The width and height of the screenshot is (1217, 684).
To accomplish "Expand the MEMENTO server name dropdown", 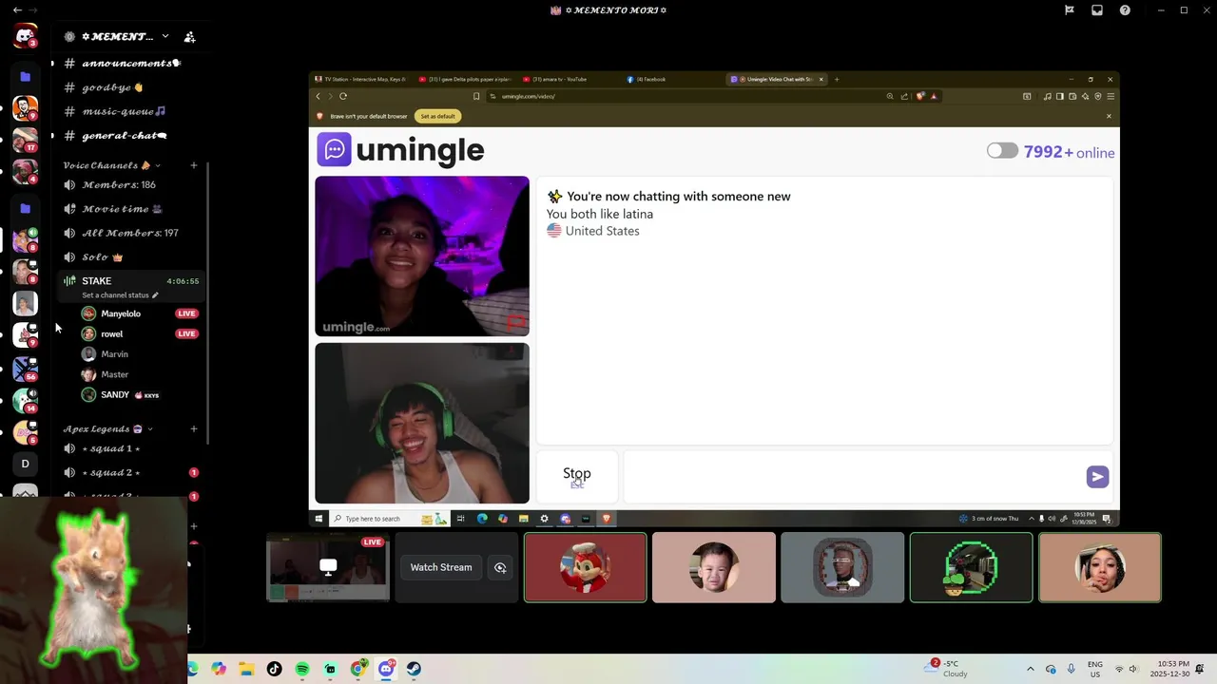I will 164,36.
